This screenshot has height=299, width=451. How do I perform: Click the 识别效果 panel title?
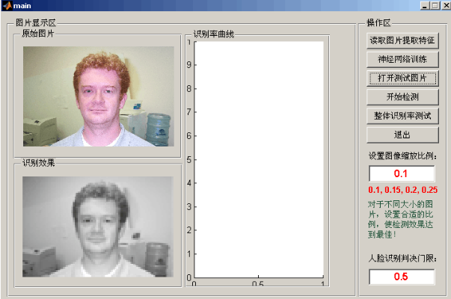39,163
